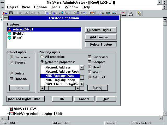Click the first blue list-view toolbar icon

coord(49,13)
